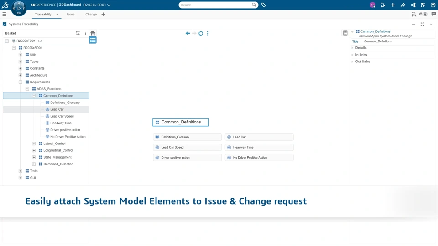438x246 pixels.
Task: Collapse the ADAS_Functions node
Action: click(x=27, y=89)
